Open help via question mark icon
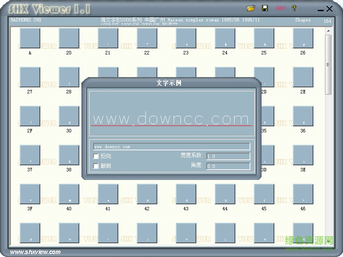Viewport: 343px width, 257px height. click(x=294, y=8)
